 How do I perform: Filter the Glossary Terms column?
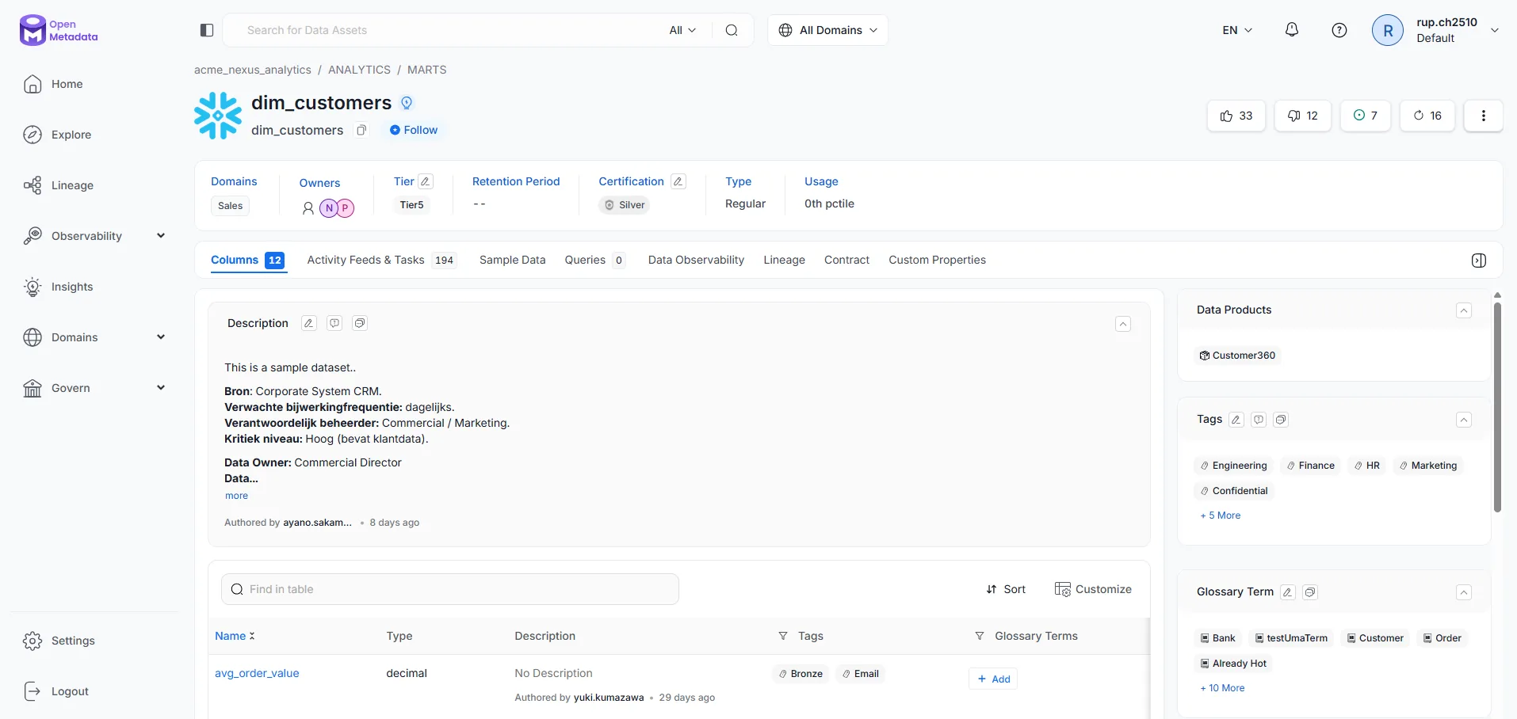point(980,636)
